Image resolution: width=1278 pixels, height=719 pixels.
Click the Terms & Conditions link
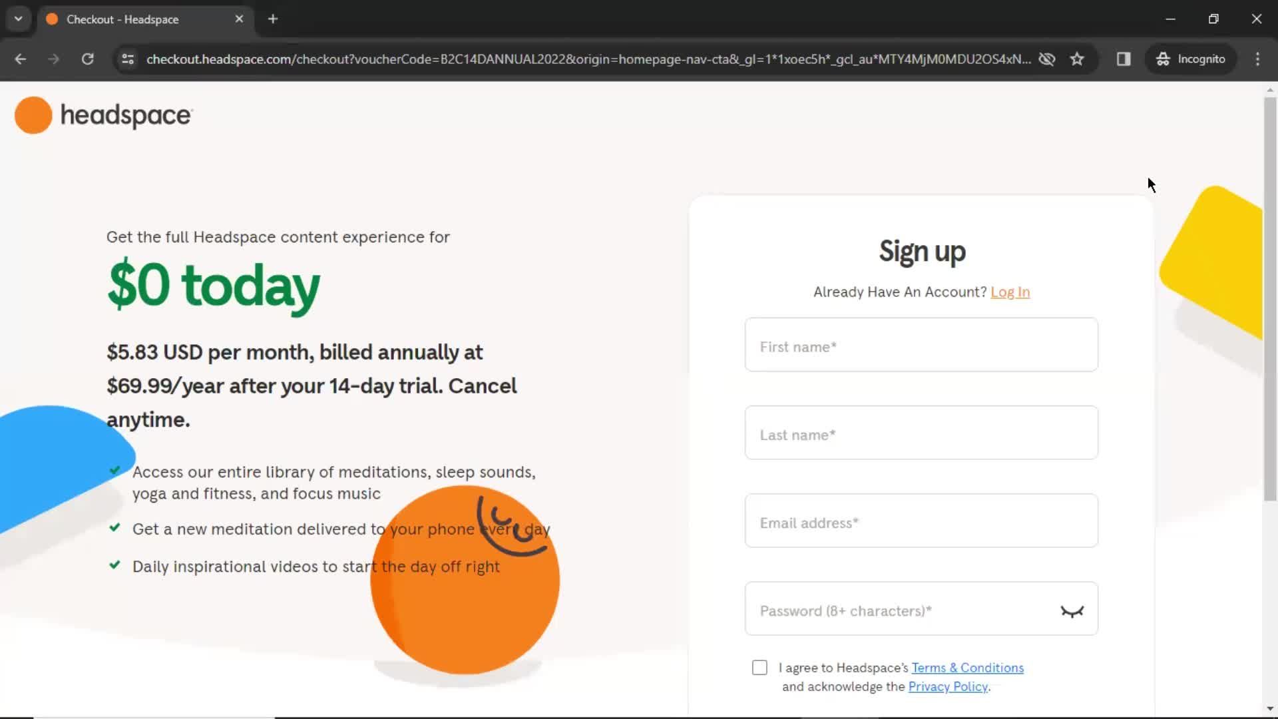pos(967,667)
